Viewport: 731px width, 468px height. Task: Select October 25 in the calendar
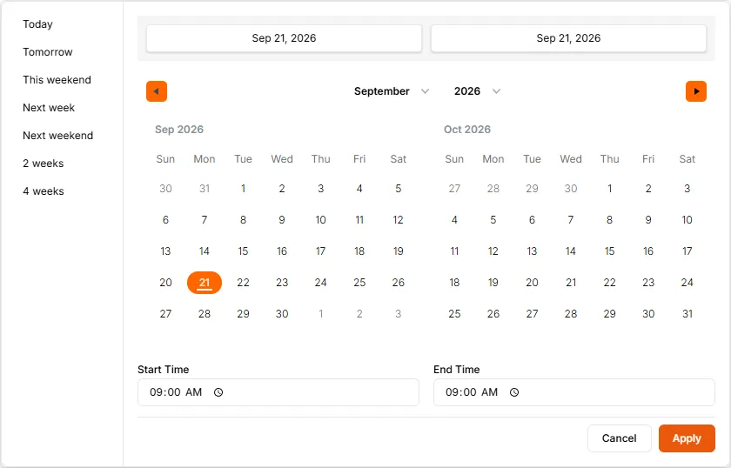(454, 314)
